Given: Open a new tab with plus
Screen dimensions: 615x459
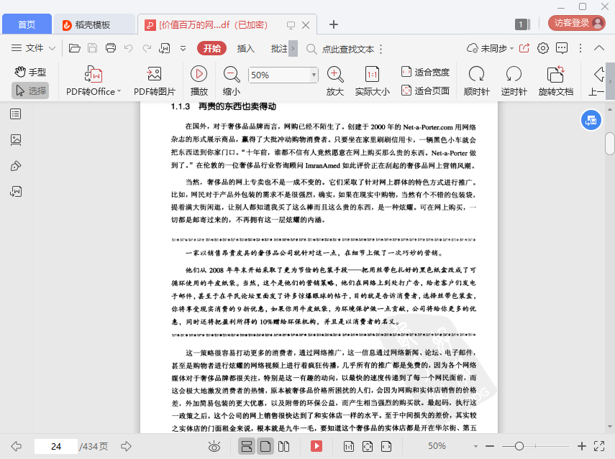Looking at the screenshot, I should 333,24.
